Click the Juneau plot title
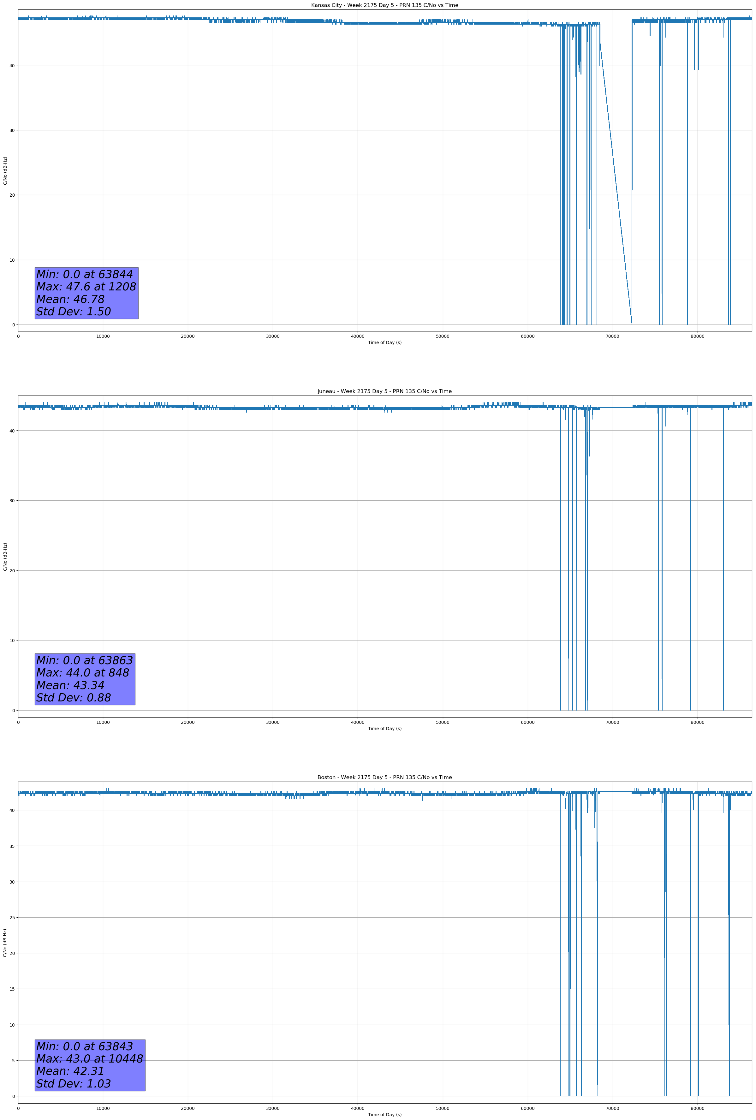The width and height of the screenshot is (756, 1120). coord(384,391)
